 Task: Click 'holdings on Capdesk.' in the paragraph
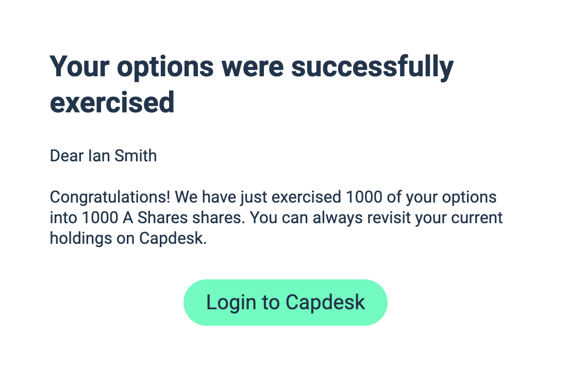click(x=128, y=239)
